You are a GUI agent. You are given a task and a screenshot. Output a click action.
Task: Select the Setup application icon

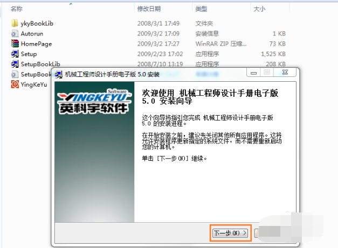point(15,54)
